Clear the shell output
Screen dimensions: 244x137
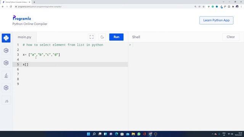(231, 37)
